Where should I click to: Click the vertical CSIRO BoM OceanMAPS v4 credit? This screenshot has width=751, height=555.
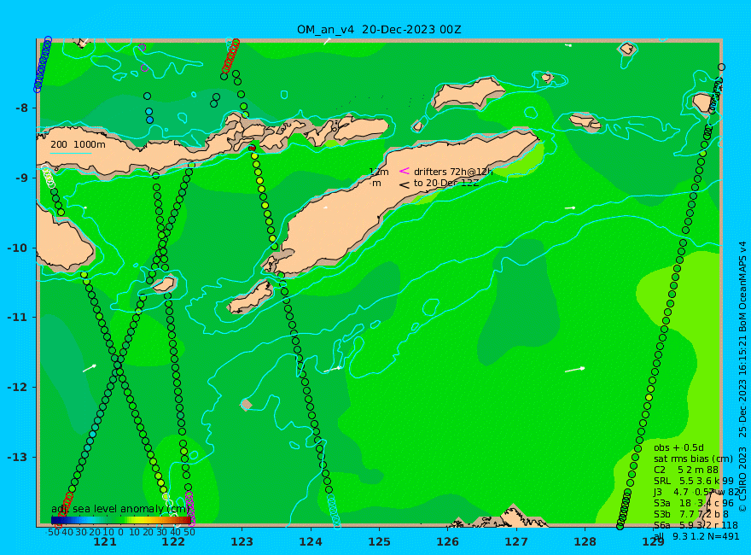tap(742, 377)
